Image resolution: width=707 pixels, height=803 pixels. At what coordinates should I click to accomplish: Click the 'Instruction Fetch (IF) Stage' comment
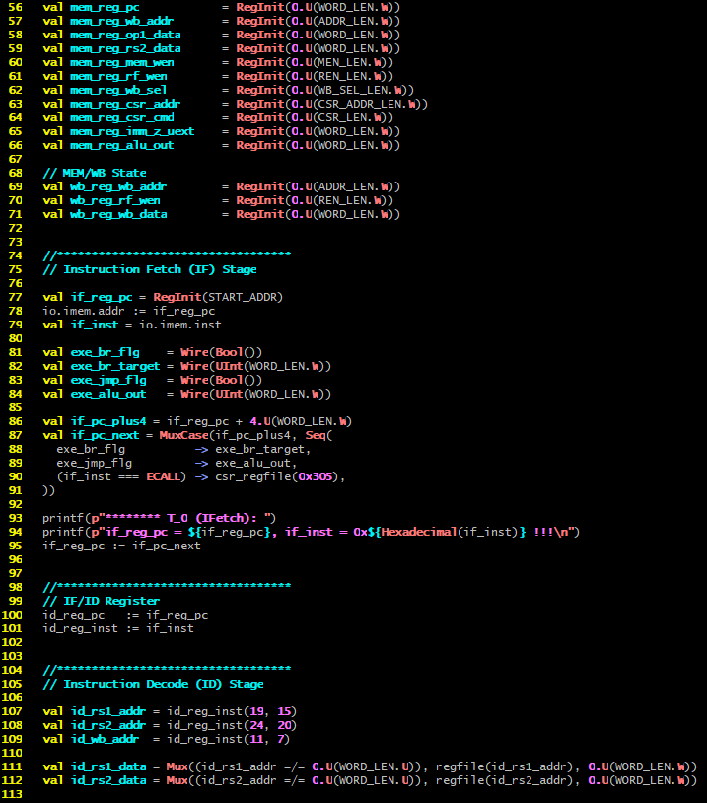(x=160, y=270)
